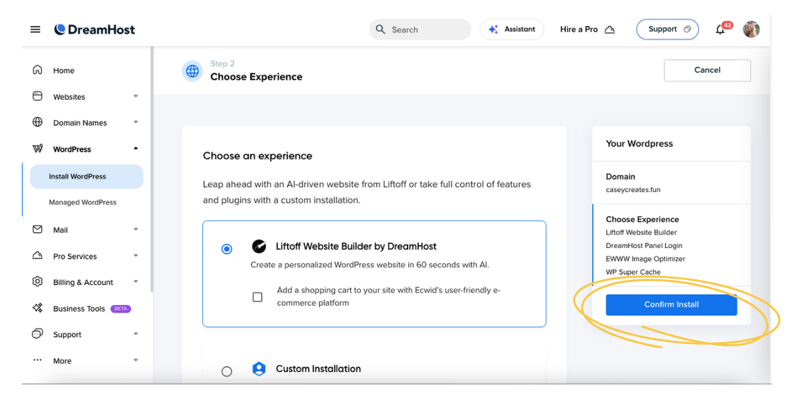Click the search magnifier icon
Viewport: 794px width, 397px height.
tap(380, 29)
